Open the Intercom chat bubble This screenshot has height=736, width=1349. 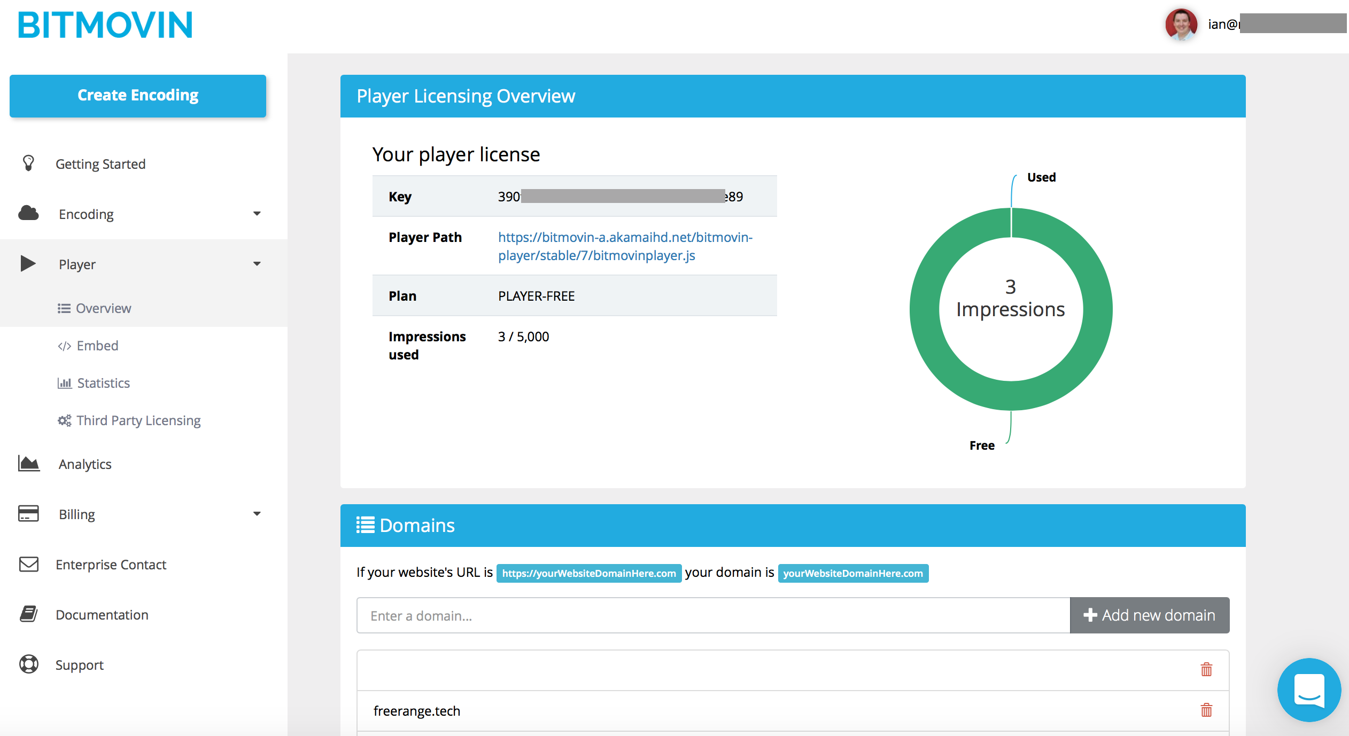click(1309, 690)
